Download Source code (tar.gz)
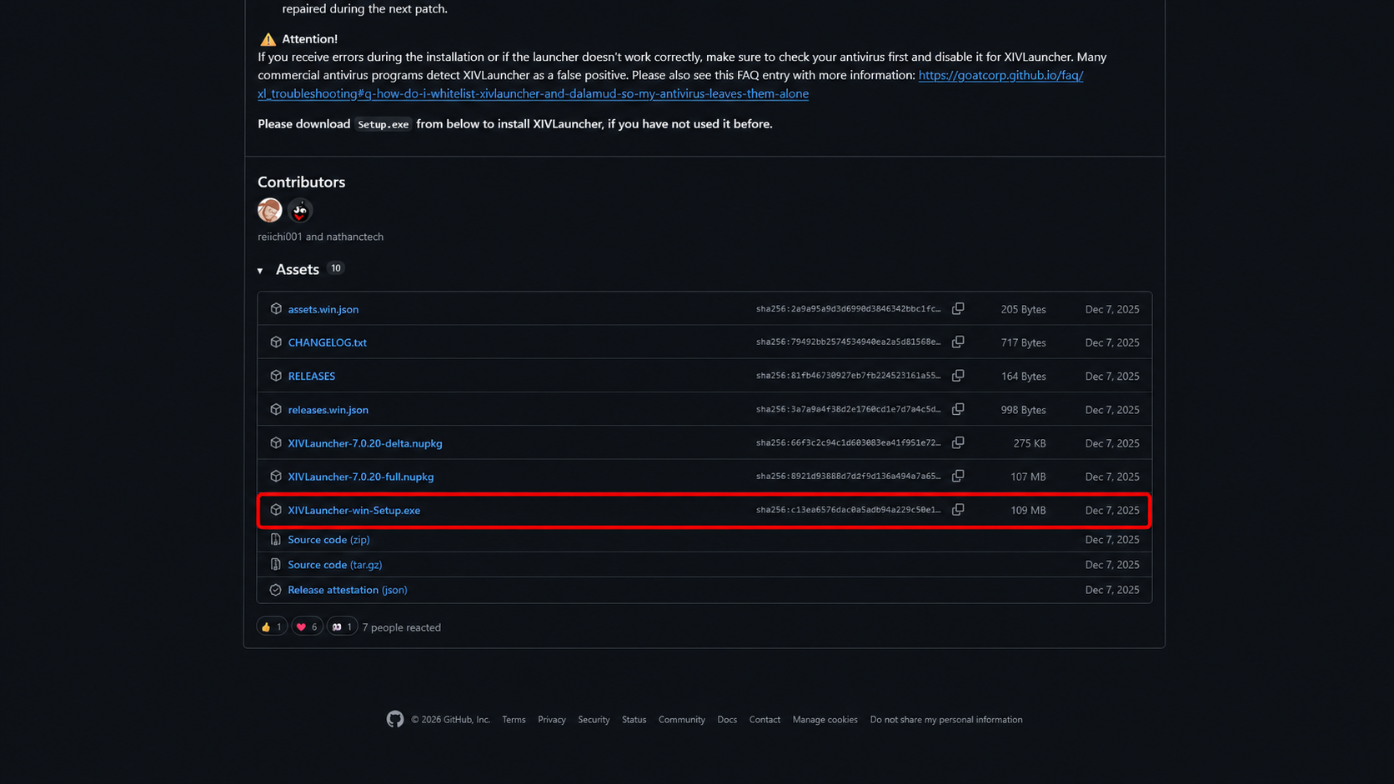This screenshot has width=1394, height=784. coord(335,565)
